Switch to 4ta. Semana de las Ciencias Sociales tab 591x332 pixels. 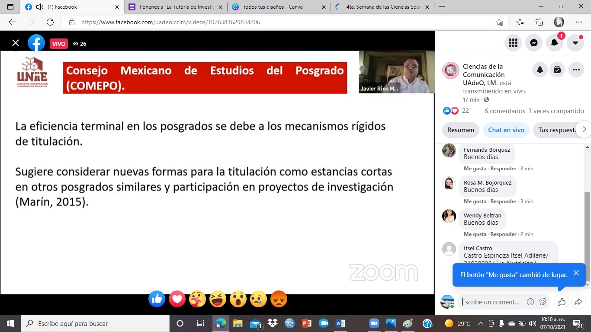pyautogui.click(x=382, y=7)
